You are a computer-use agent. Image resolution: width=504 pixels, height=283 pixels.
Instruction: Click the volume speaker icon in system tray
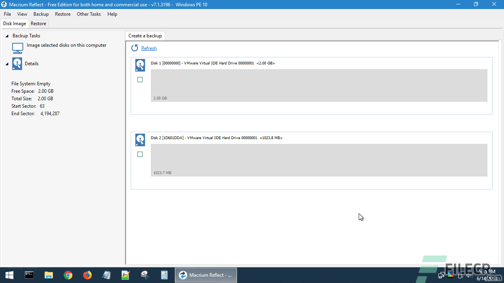[469, 275]
